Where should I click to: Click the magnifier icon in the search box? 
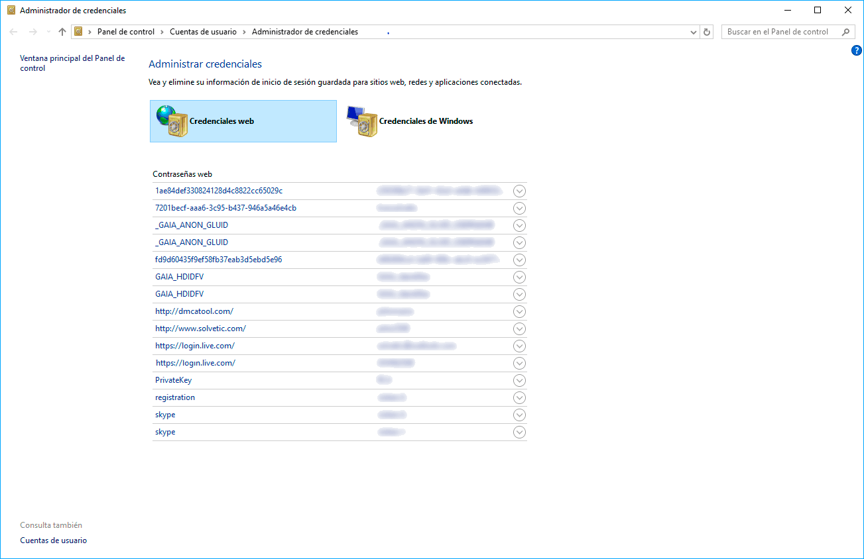(846, 32)
